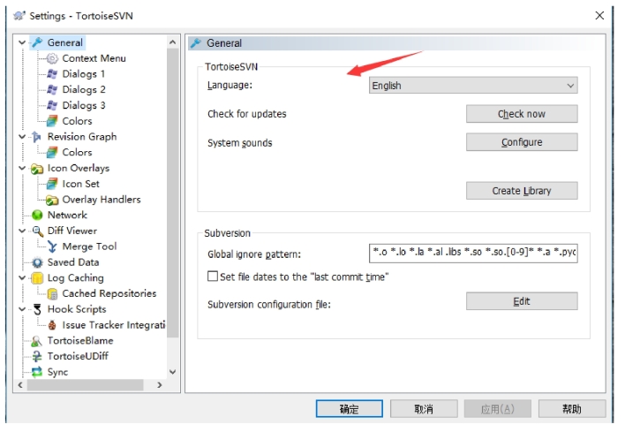Image resolution: width=625 pixels, height=432 pixels.
Task: Click the Log Caching icon
Action: [37, 278]
